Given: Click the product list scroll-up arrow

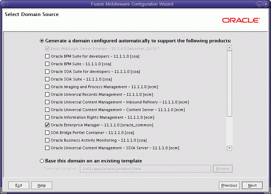Looking at the screenshot, I should pos(229,48).
